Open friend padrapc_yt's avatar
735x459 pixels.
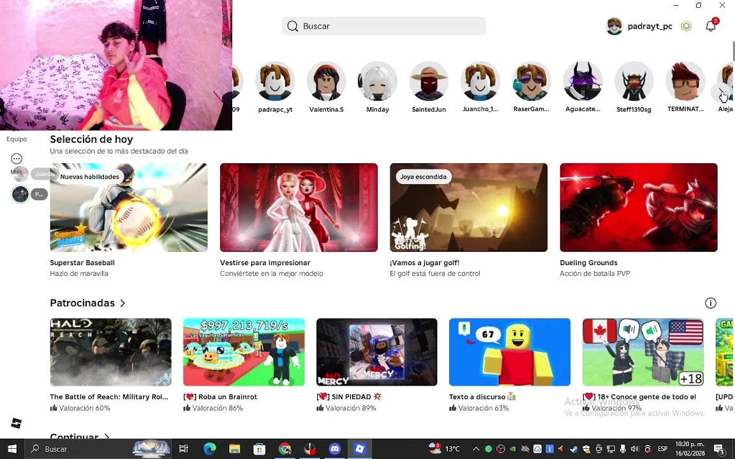[275, 82]
